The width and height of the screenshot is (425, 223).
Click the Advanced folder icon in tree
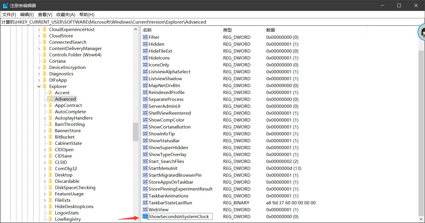tap(50, 99)
